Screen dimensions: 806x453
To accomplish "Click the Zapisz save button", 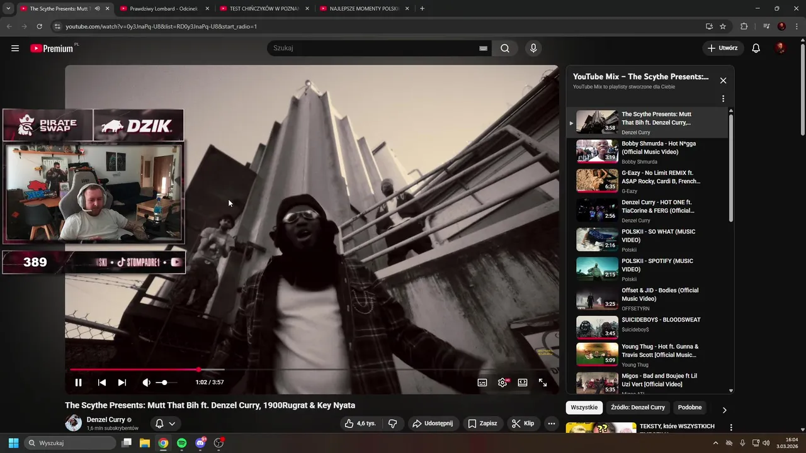I will pyautogui.click(x=482, y=423).
